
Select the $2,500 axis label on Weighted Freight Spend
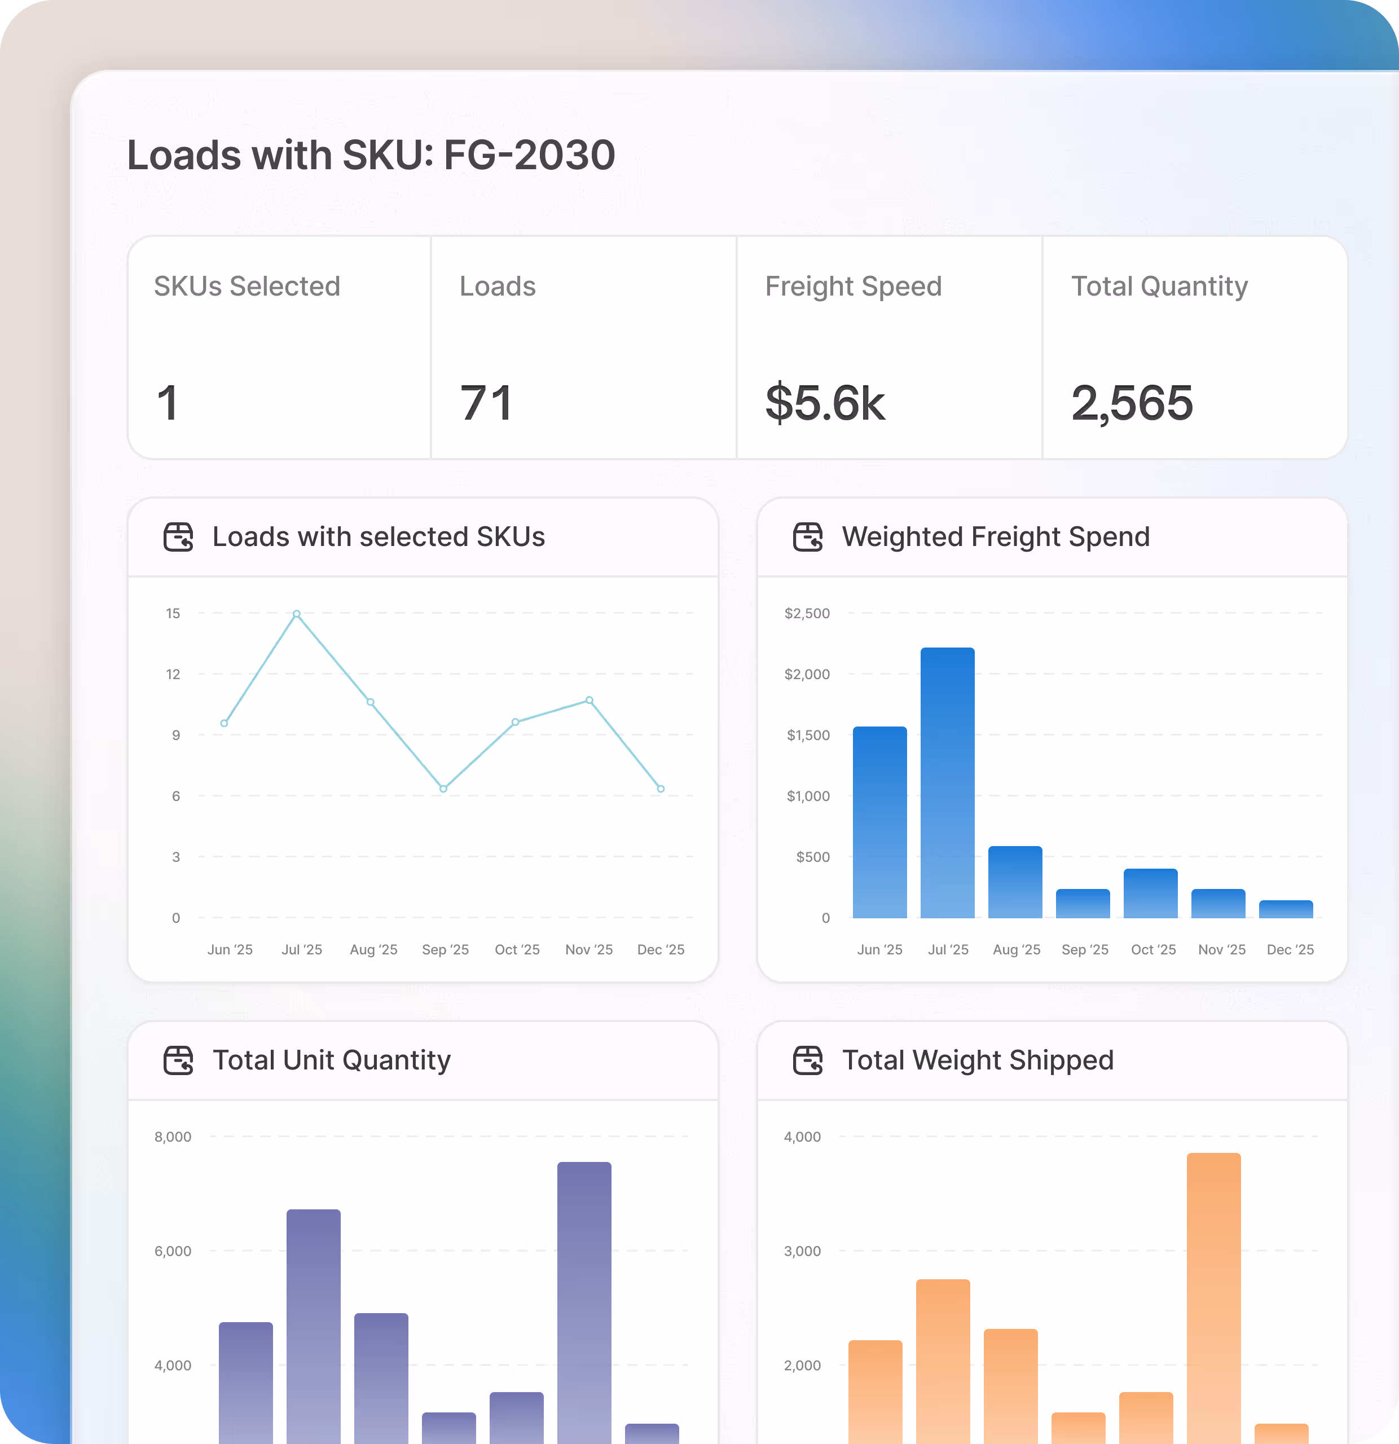coord(806,613)
